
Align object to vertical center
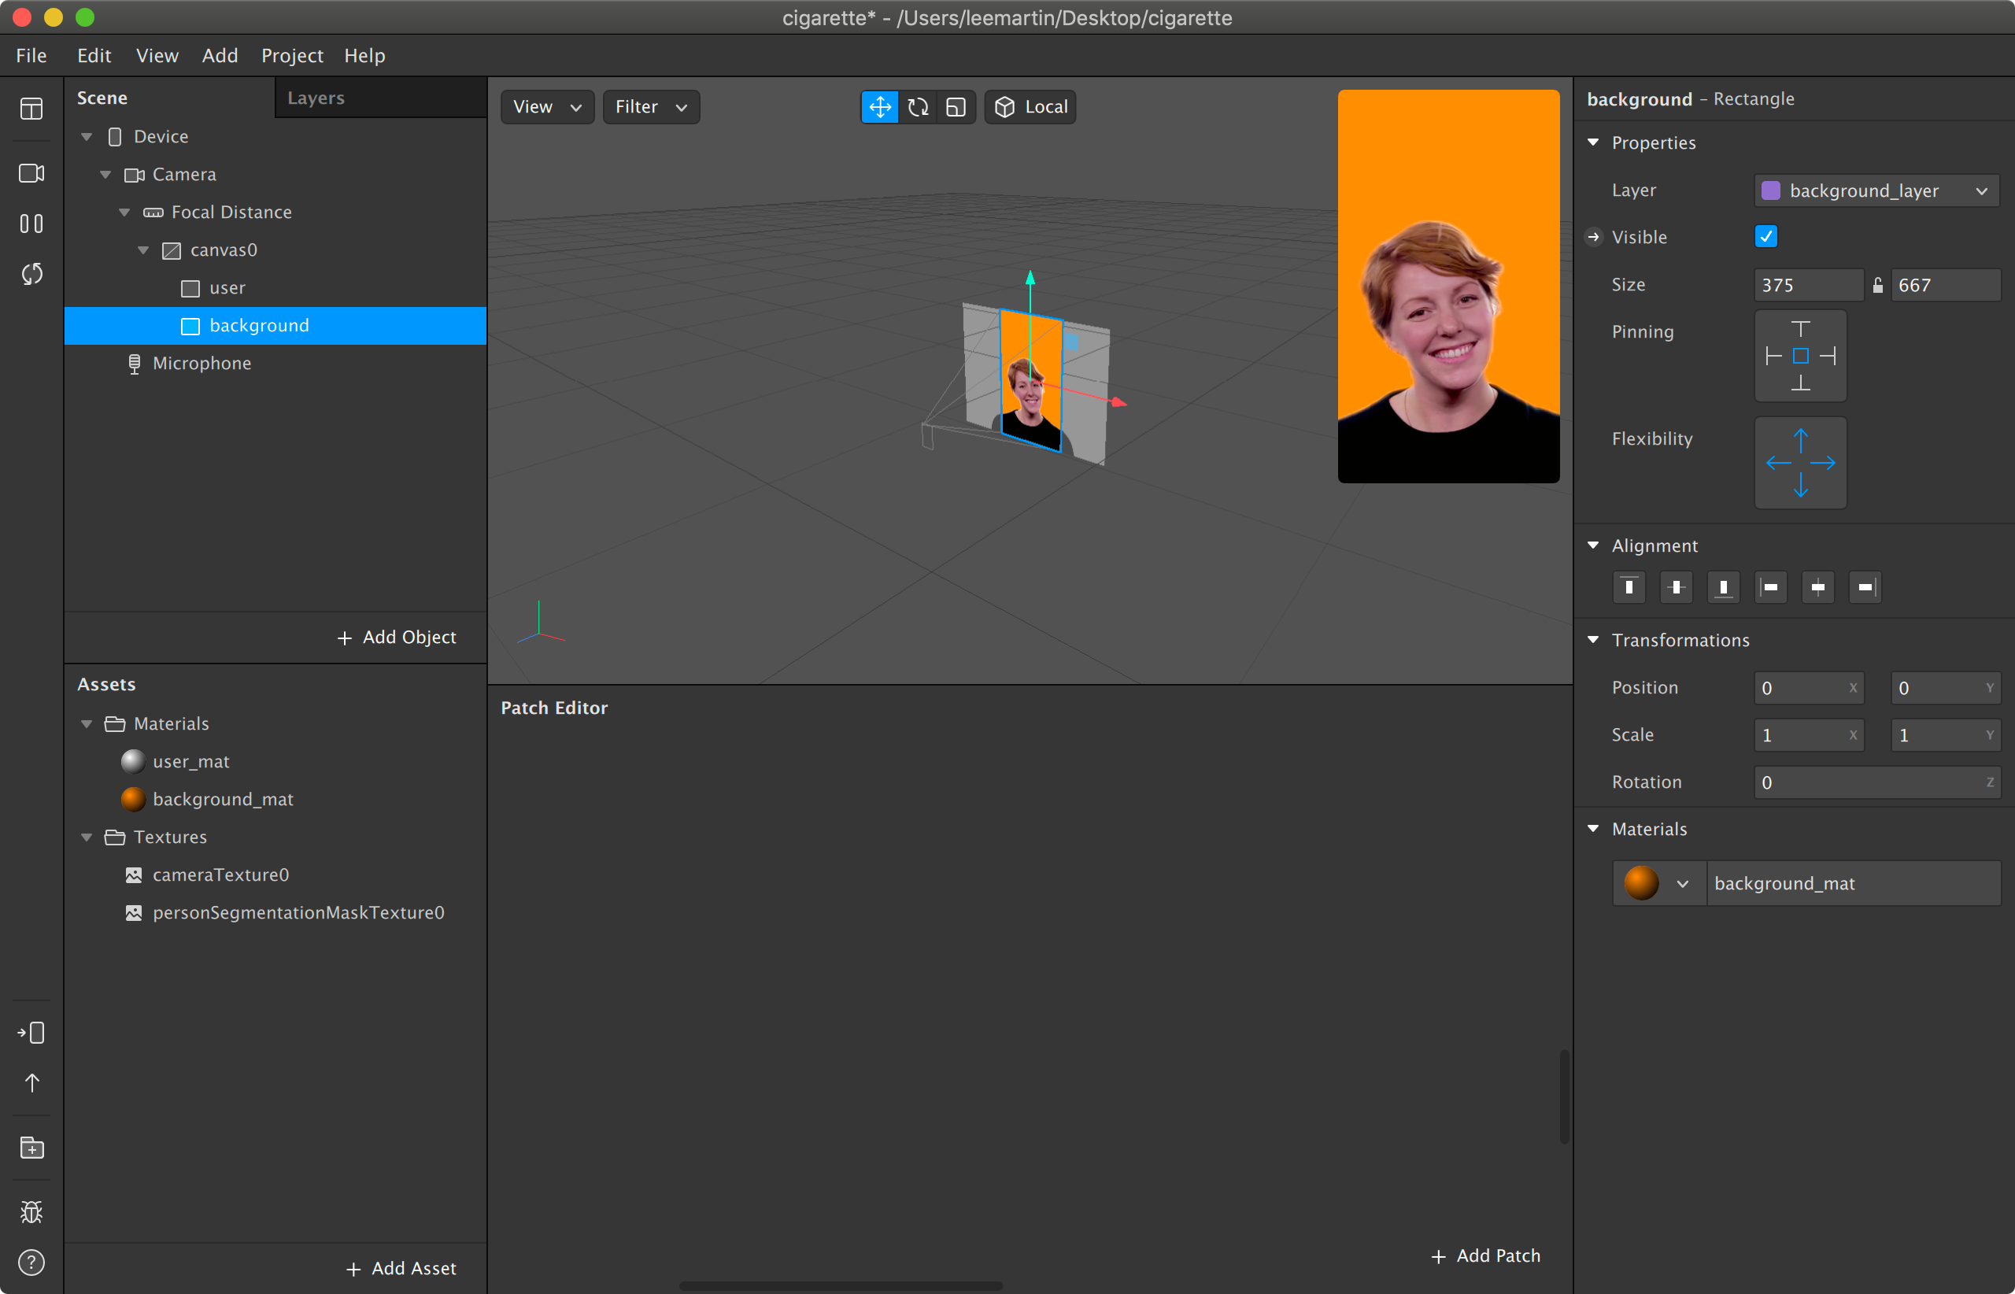(x=1676, y=587)
